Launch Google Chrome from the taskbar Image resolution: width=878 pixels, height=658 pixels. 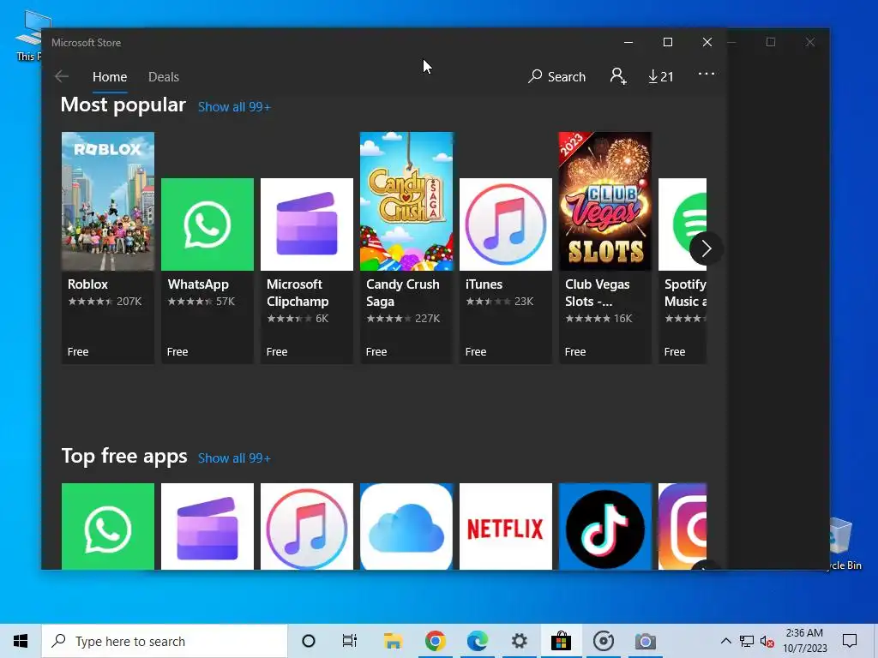coord(435,641)
